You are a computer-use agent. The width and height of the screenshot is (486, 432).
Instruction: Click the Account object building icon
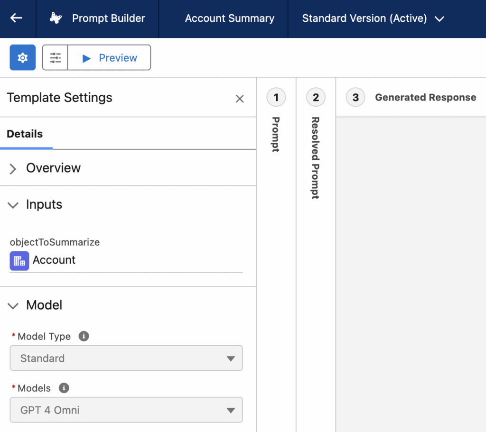point(19,261)
